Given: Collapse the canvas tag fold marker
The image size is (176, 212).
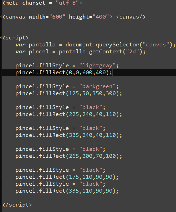Looking at the screenshot, I should (x=1, y=17).
